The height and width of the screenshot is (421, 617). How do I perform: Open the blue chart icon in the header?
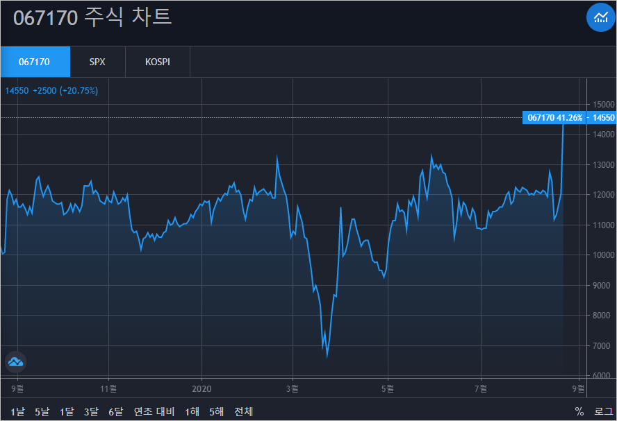pyautogui.click(x=601, y=17)
